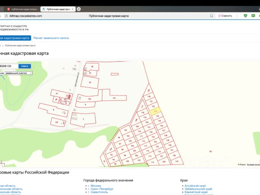Open a new browser tab with plus icon
260x195 pixels.
coord(79,9)
